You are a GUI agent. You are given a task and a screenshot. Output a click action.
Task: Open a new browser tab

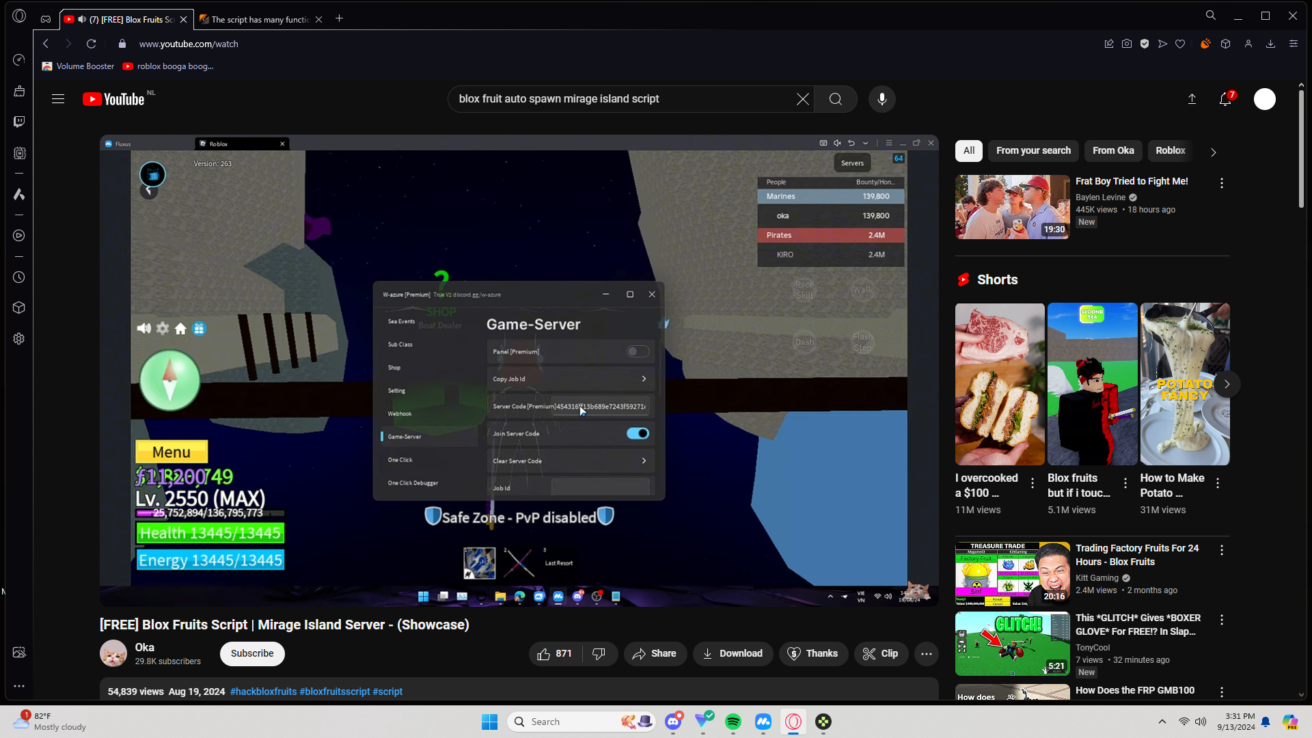coord(340,18)
